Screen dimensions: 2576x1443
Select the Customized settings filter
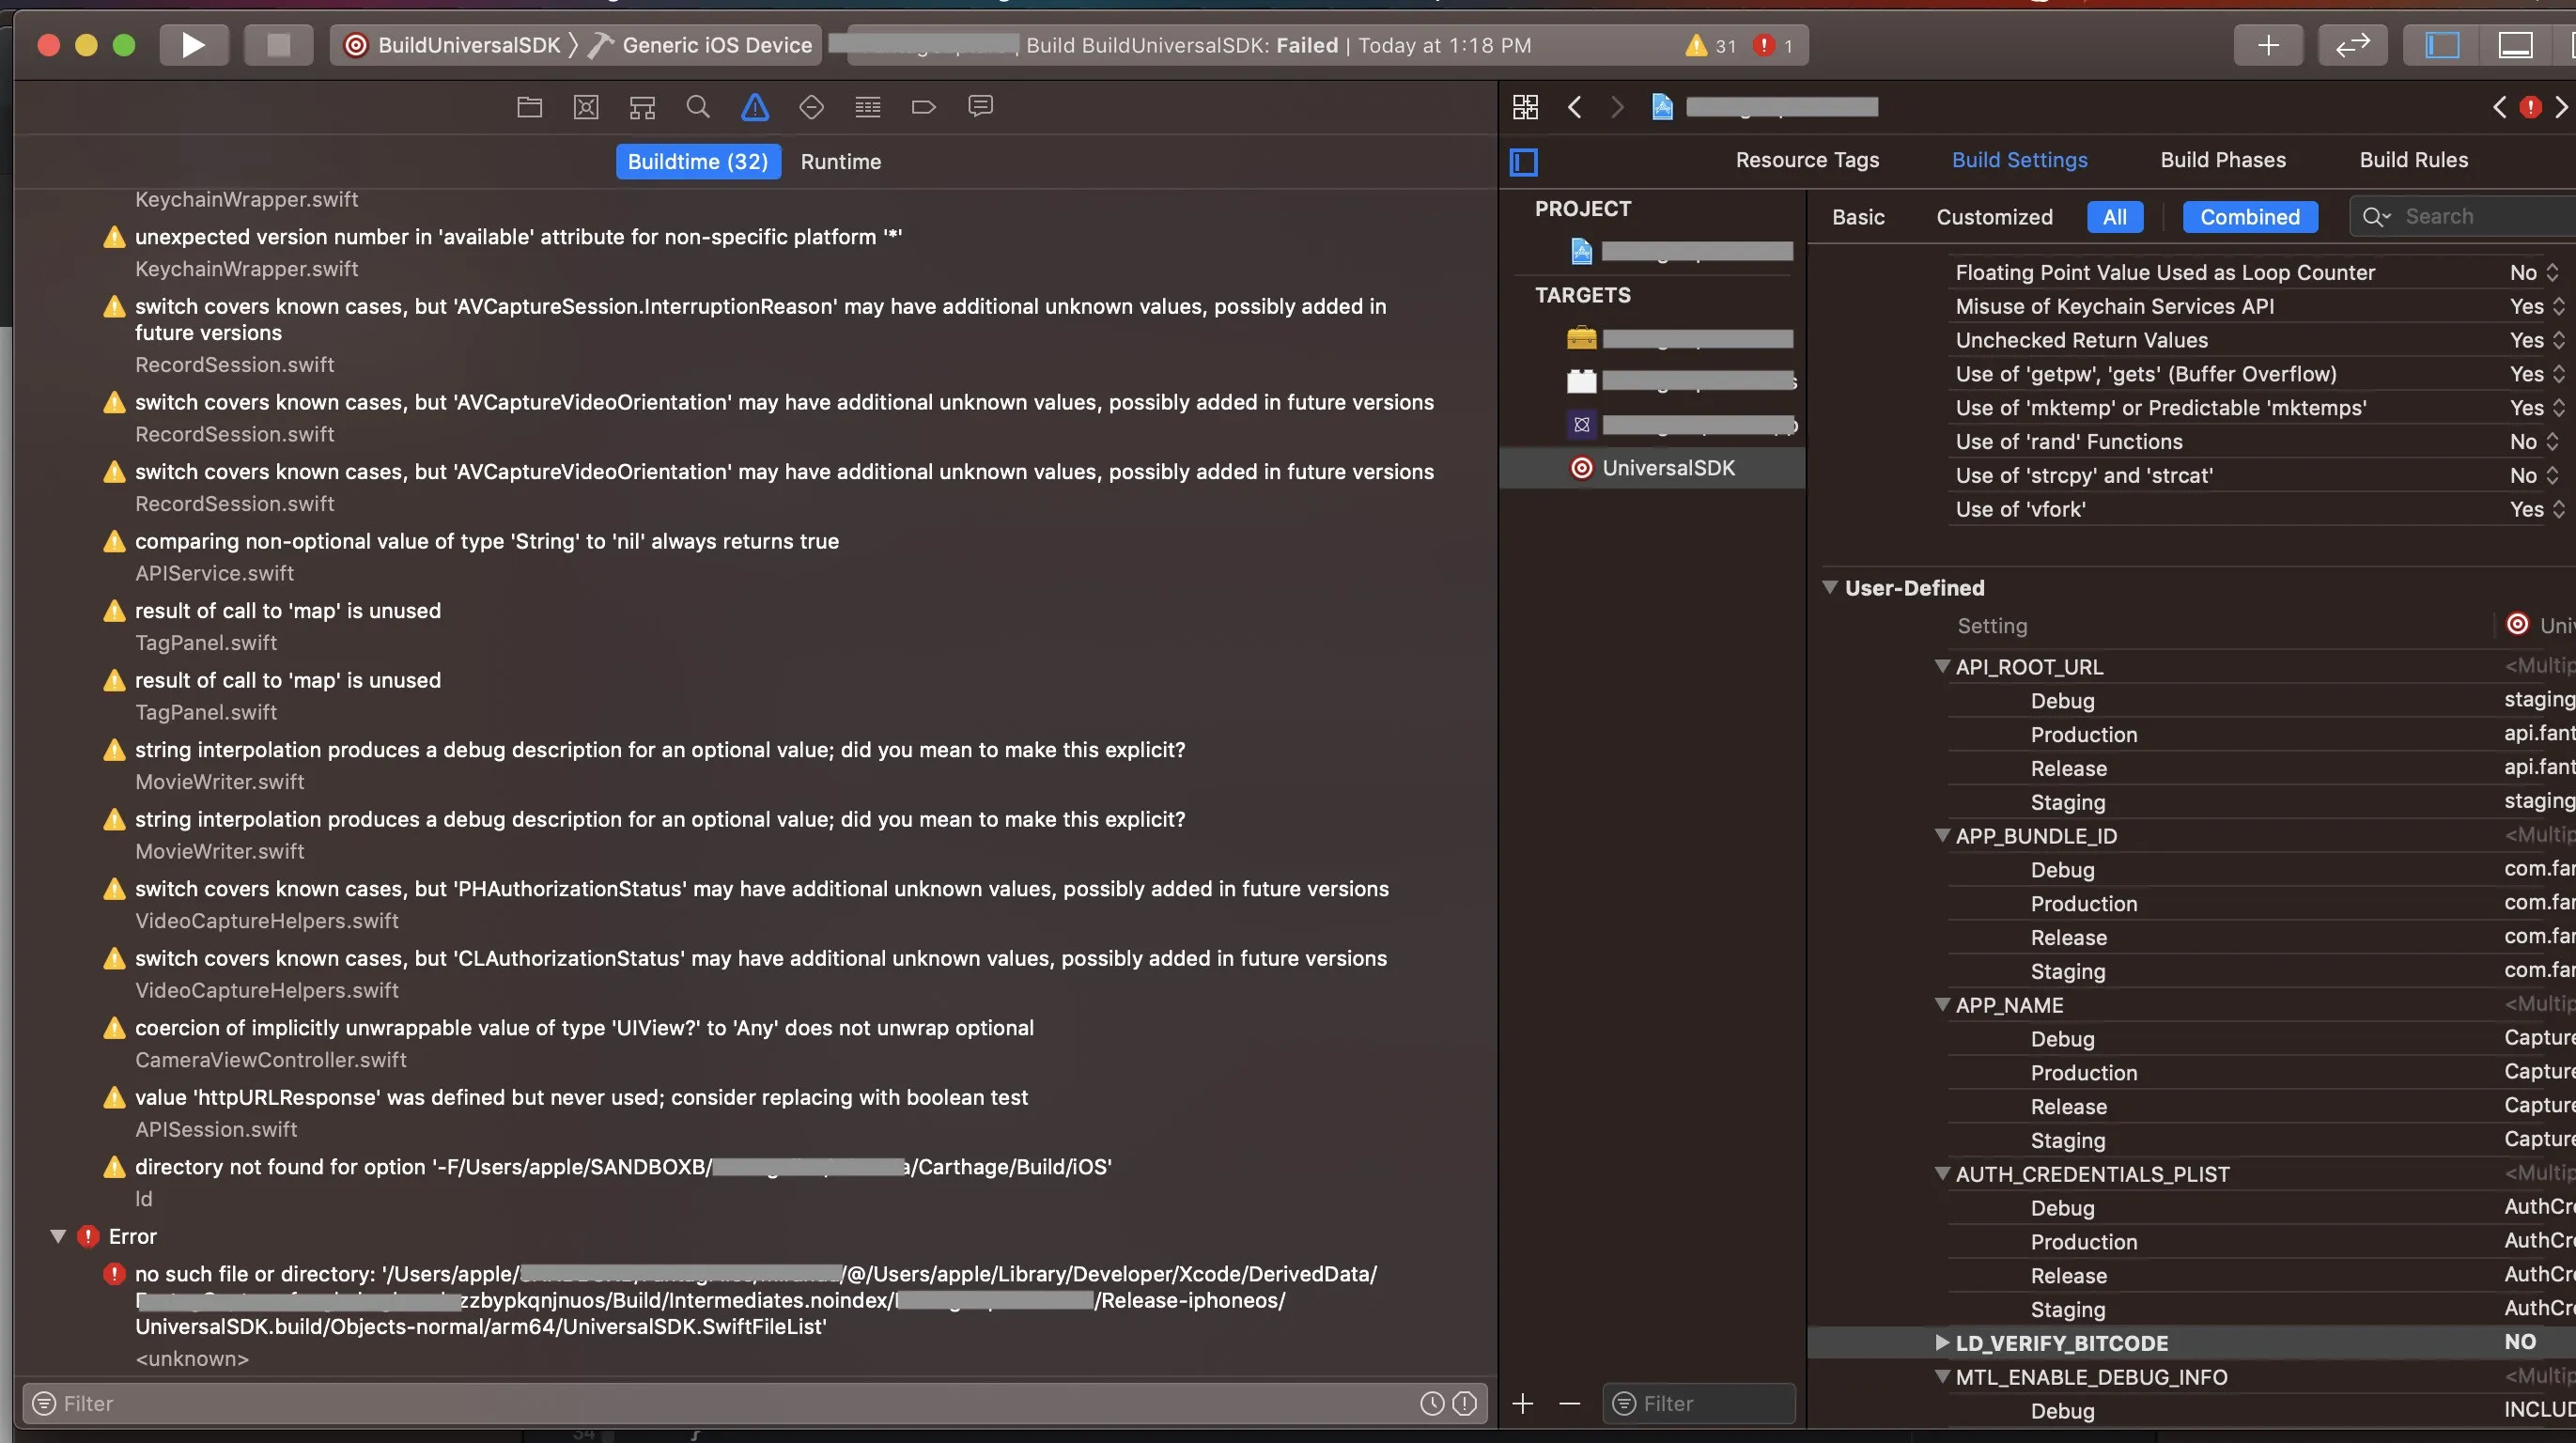[1993, 217]
